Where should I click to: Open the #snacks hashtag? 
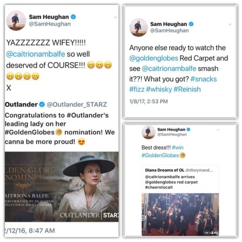click(204, 79)
